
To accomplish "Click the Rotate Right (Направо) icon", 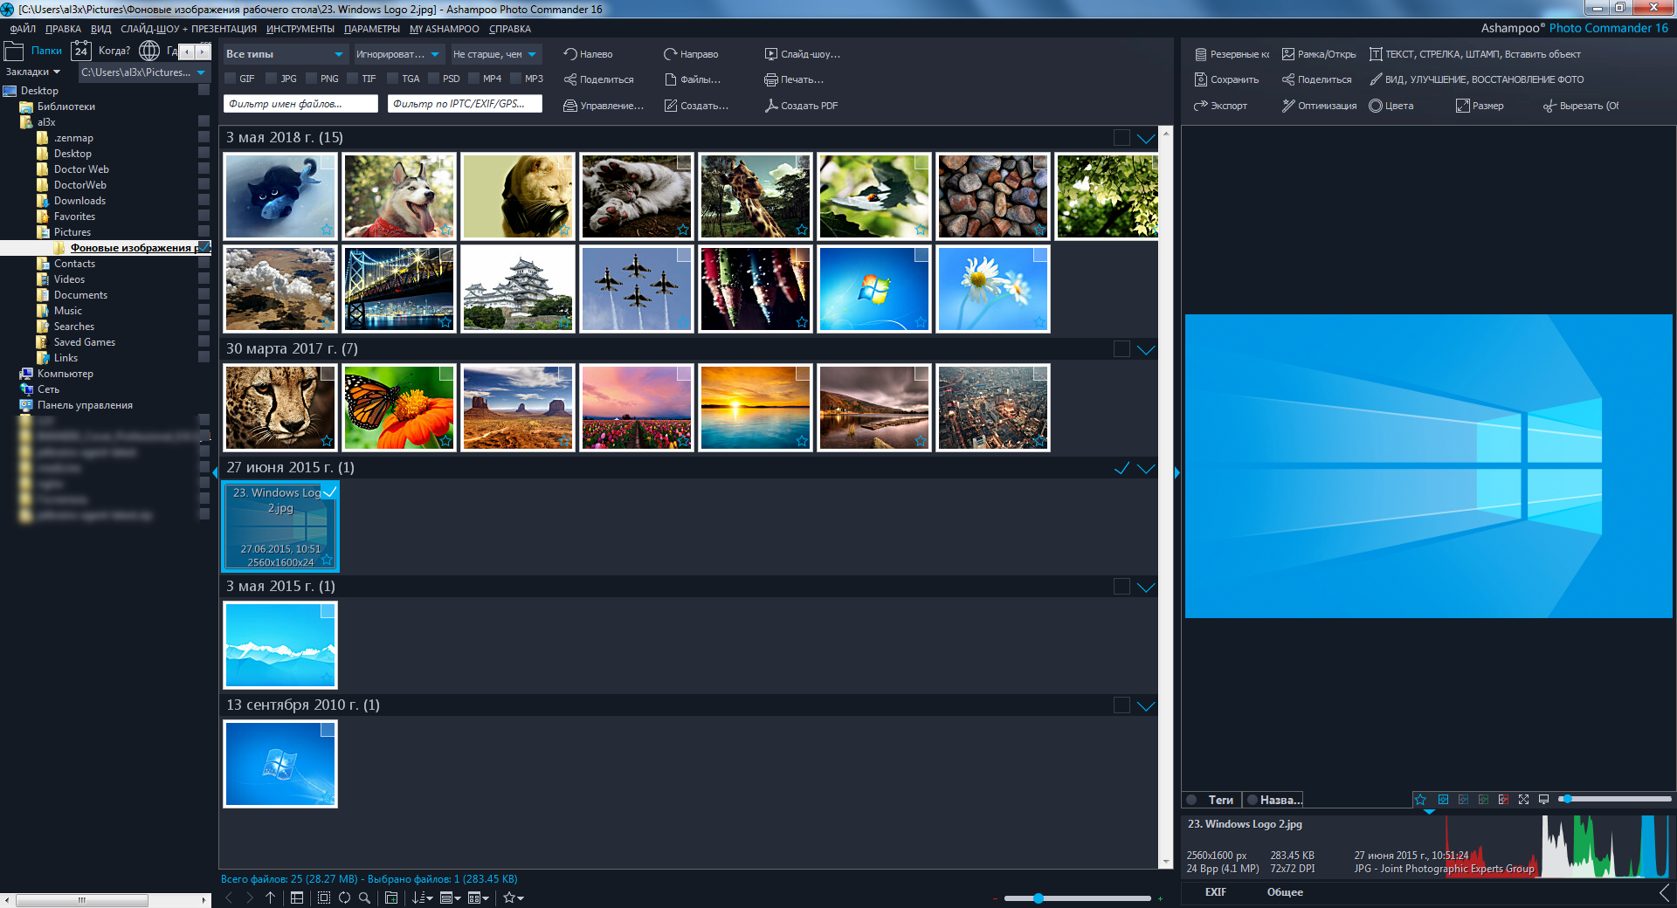I will click(x=671, y=54).
